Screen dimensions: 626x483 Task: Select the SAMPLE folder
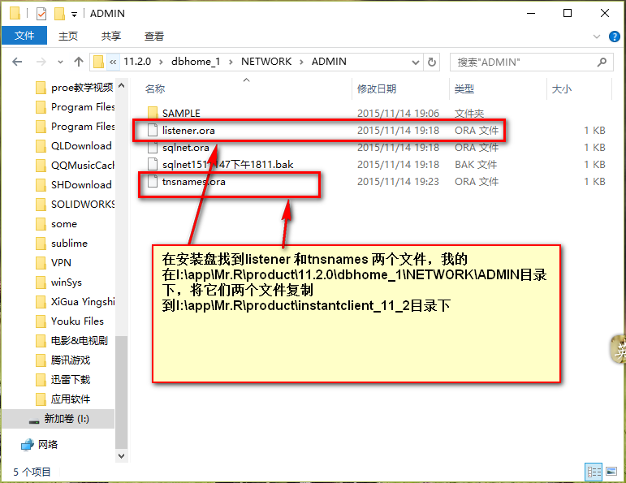click(181, 114)
